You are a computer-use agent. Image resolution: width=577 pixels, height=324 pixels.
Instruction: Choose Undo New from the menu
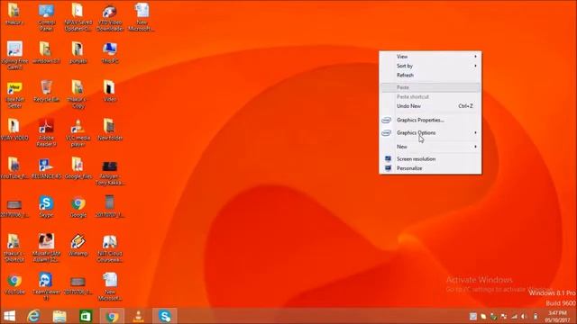pos(430,106)
